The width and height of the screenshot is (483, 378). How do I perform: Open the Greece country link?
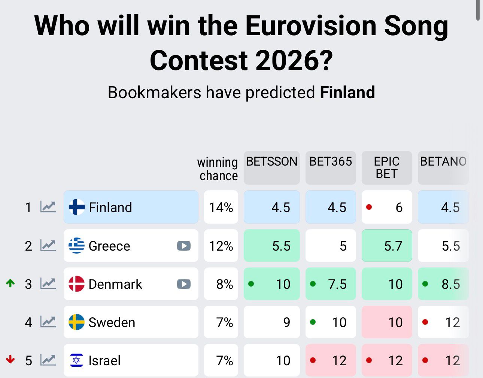pos(109,246)
